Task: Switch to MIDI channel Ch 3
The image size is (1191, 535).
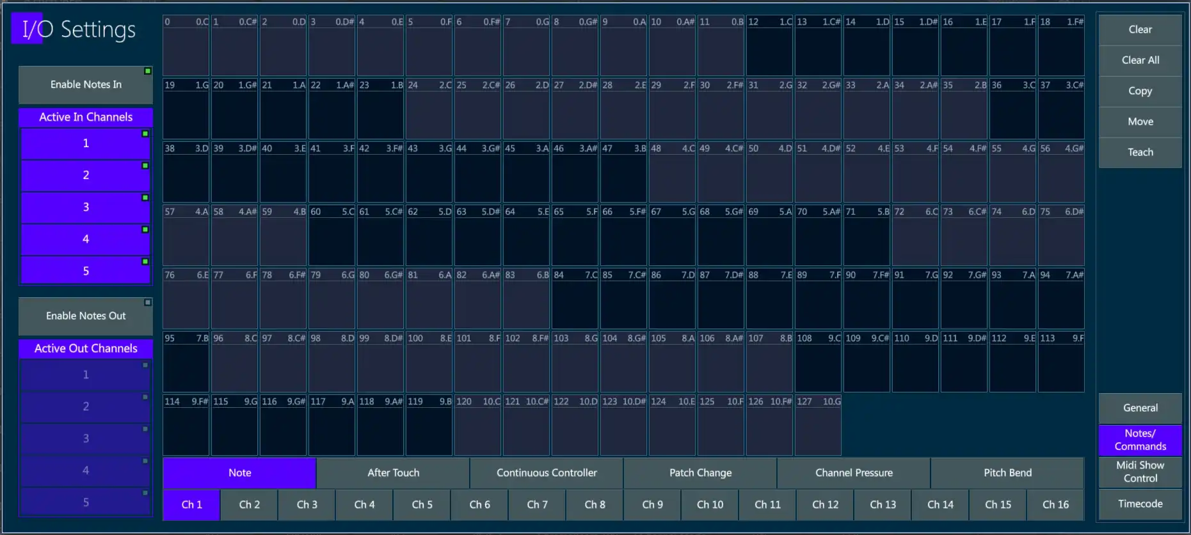Action: click(x=307, y=505)
